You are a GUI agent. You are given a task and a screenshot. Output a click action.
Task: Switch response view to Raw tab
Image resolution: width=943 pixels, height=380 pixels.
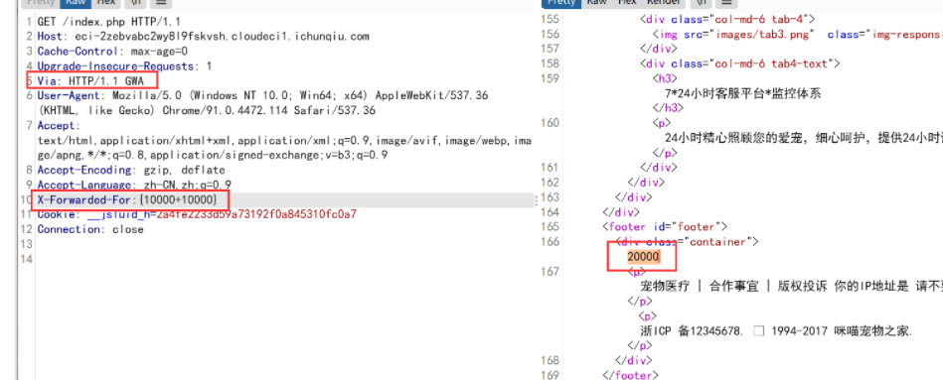point(596,2)
